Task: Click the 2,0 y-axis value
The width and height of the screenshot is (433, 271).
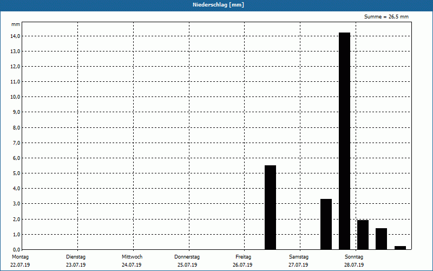Action: click(x=16, y=220)
